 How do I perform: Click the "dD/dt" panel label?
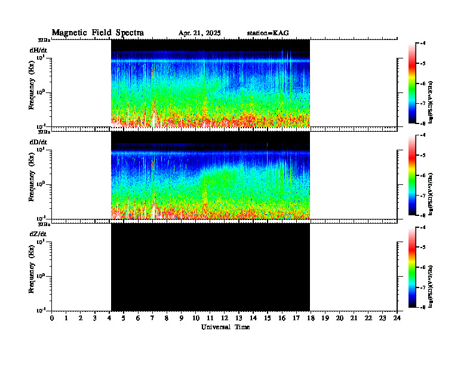[38, 142]
